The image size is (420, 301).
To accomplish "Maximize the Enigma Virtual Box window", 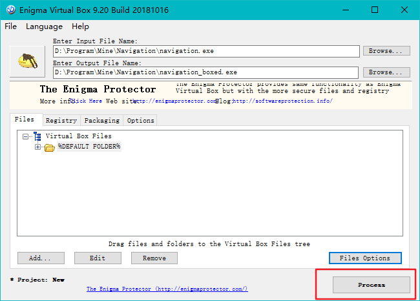I will click(375, 10).
